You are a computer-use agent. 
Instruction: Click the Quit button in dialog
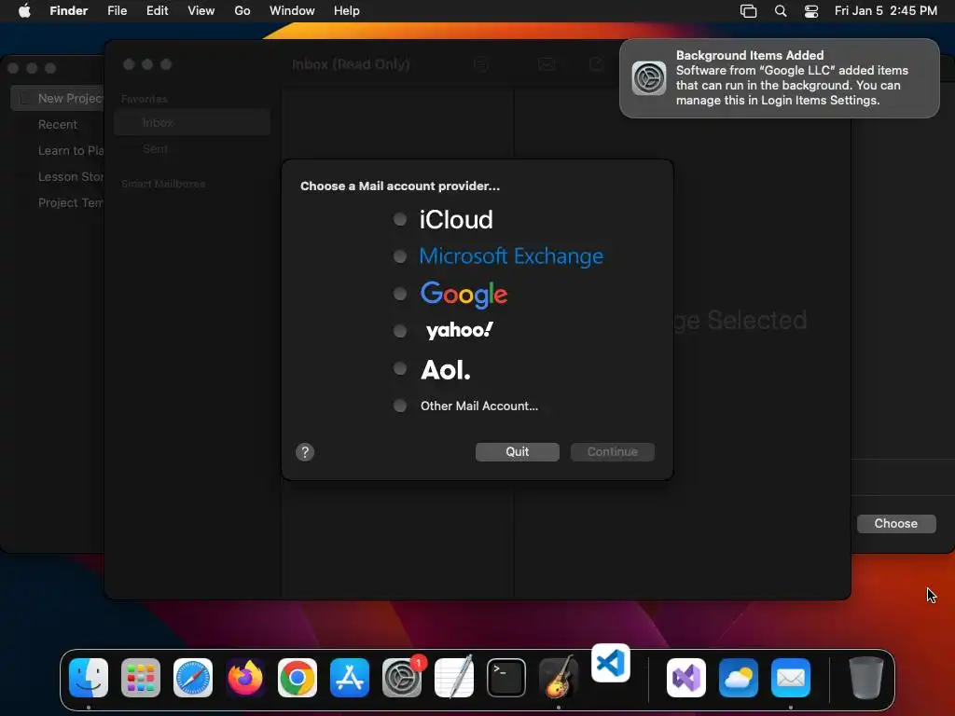pos(517,452)
